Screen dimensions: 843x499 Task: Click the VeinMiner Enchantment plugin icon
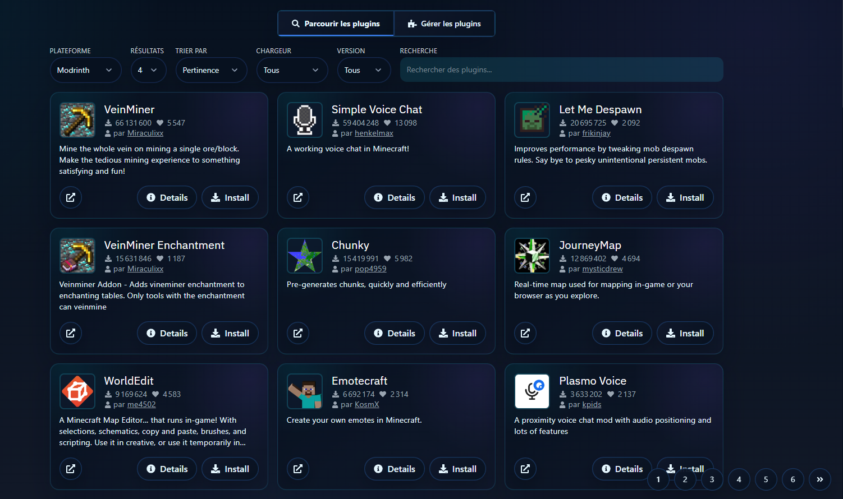pyautogui.click(x=77, y=256)
